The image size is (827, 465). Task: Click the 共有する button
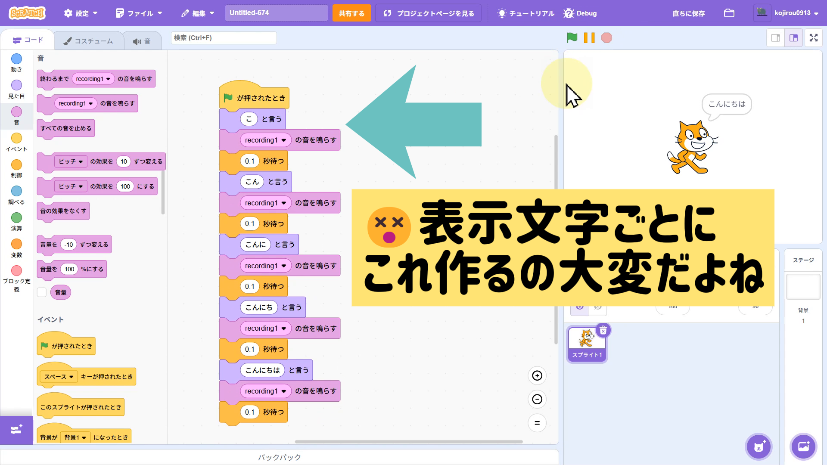pos(351,13)
